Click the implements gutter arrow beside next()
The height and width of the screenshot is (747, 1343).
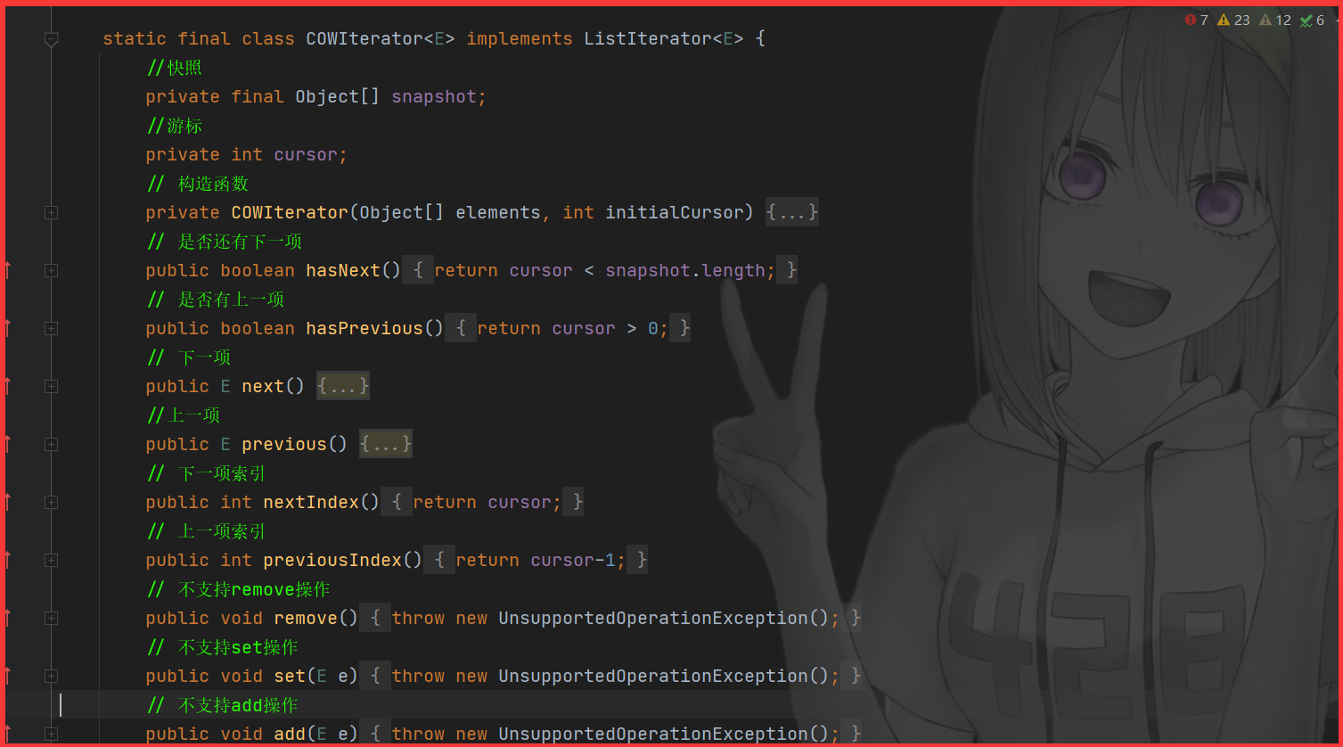8,386
